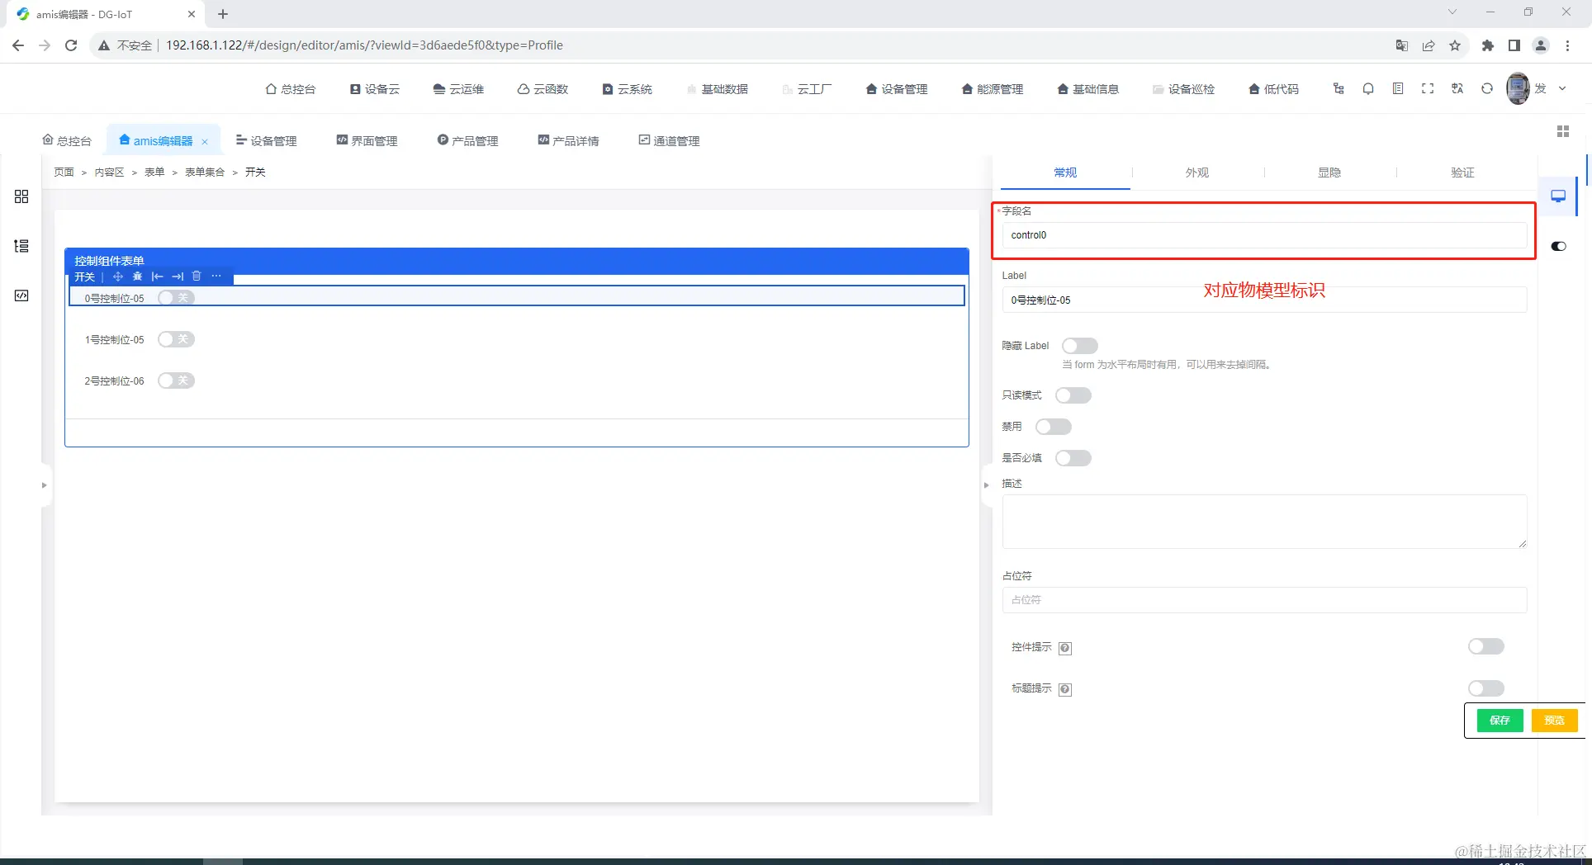The height and width of the screenshot is (865, 1592).
Task: Expand the user account dropdown arrow
Action: pos(1562,88)
